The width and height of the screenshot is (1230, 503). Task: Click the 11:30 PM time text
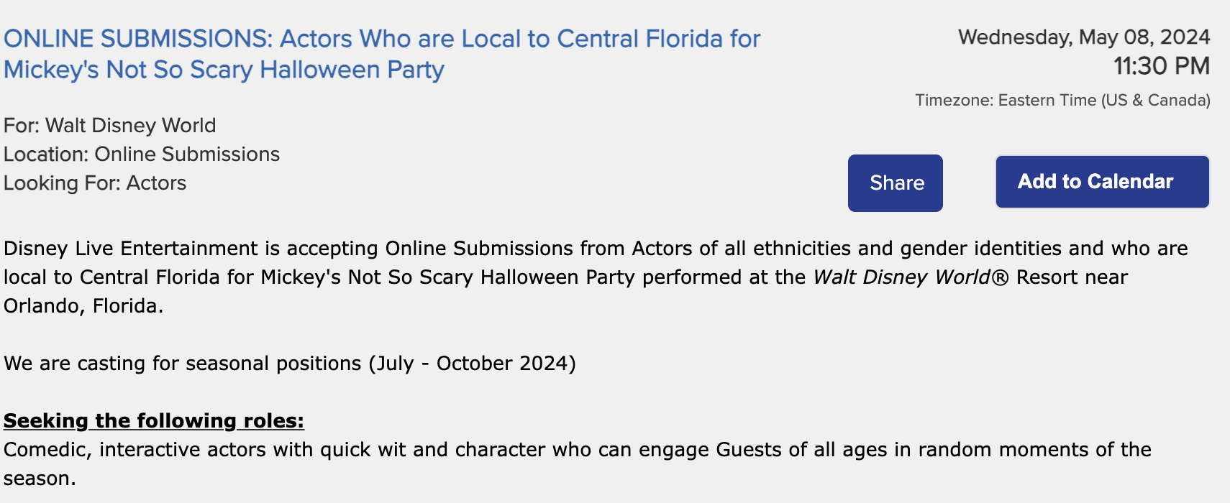(1162, 67)
